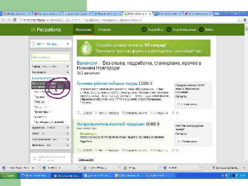248x186 pixels.
Task: Click Отправить резюме under the Распространитель vacancy
Action: click(134, 150)
